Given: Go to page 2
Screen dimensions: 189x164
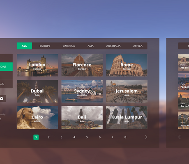Looking at the screenshot, I should [48, 137].
